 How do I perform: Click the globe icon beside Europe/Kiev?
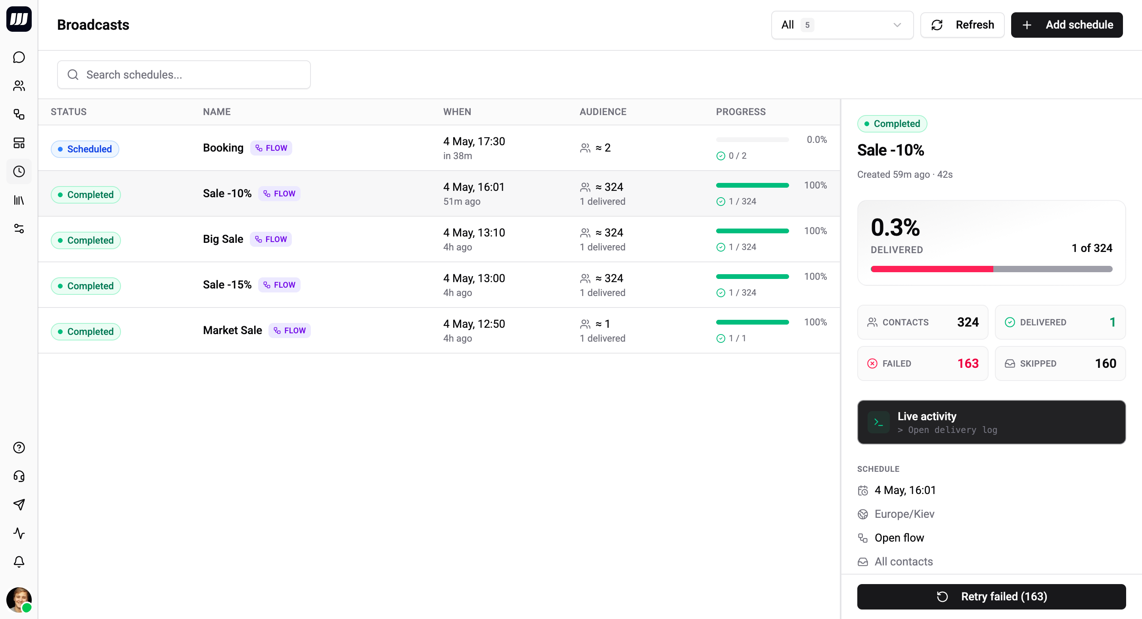click(x=863, y=514)
